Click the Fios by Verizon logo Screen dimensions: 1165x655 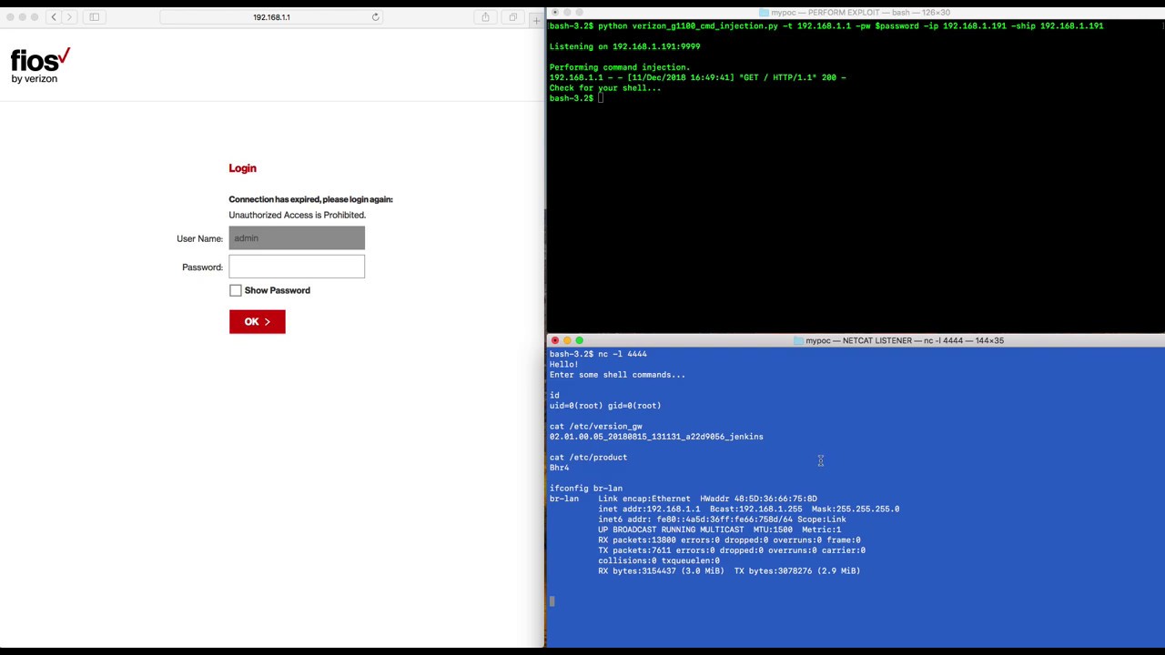point(40,66)
